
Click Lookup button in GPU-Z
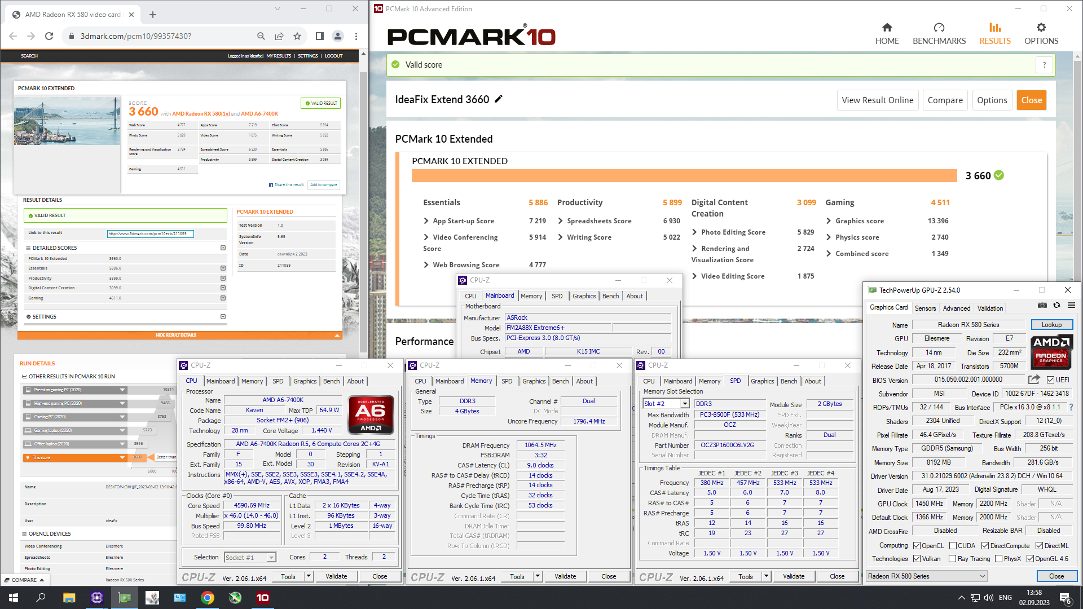click(1051, 325)
